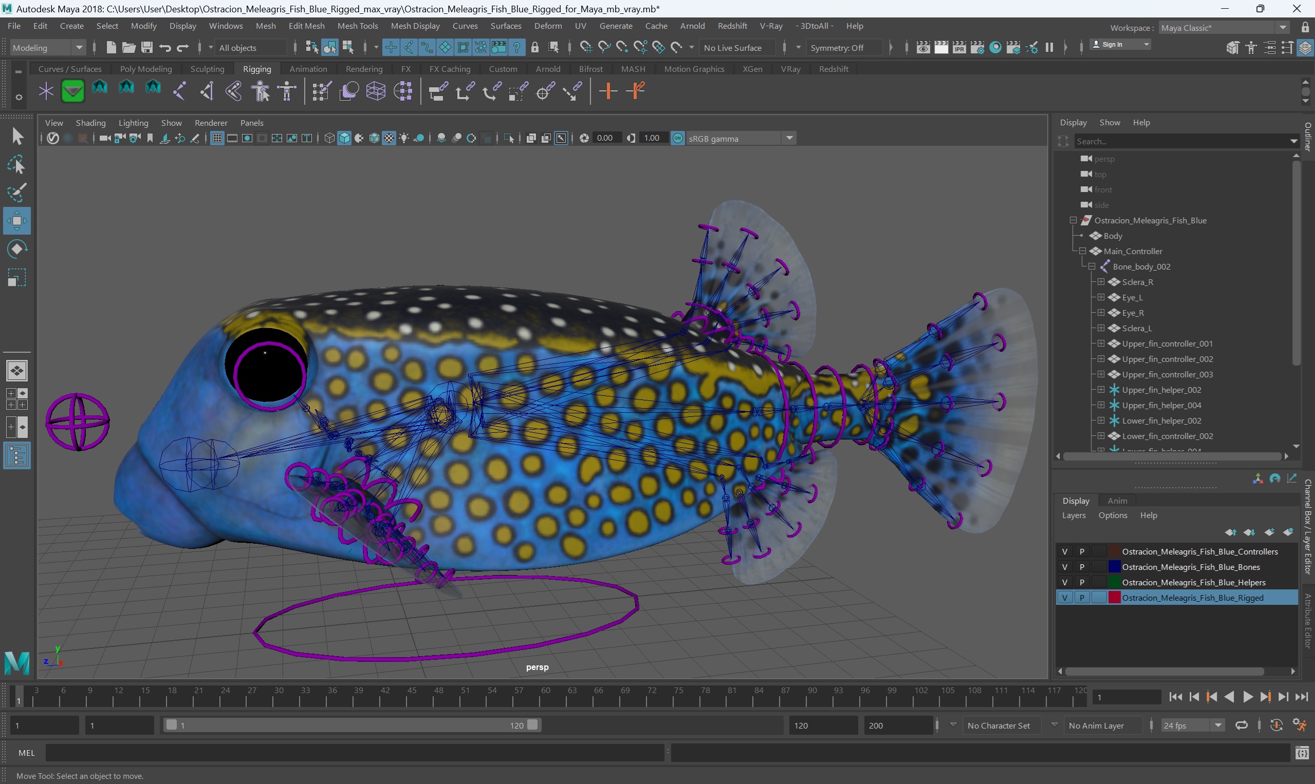Click the No Live Surface field

tap(737, 48)
